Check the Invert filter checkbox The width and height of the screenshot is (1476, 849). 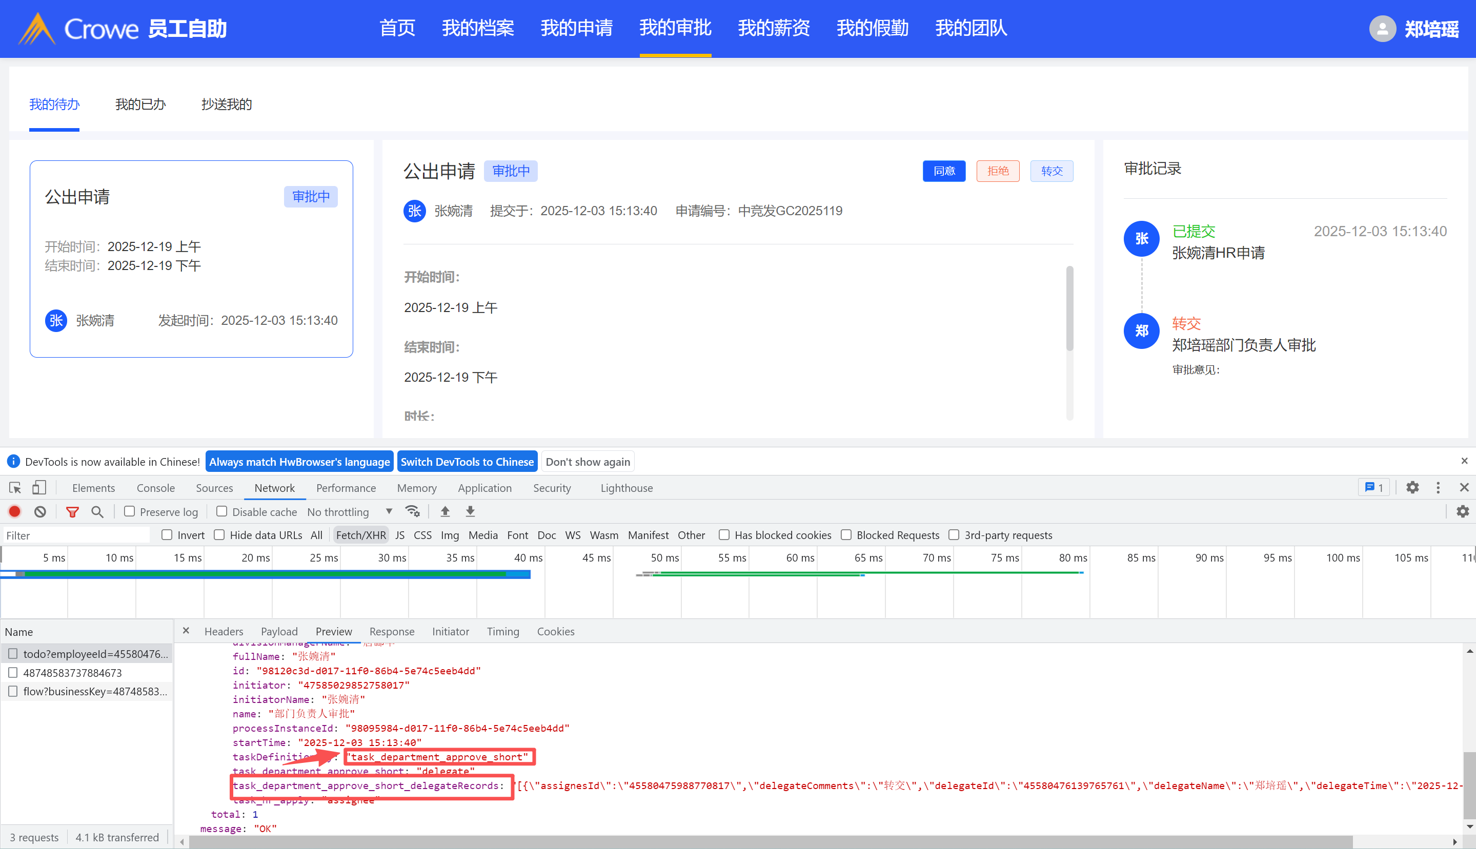(x=167, y=535)
